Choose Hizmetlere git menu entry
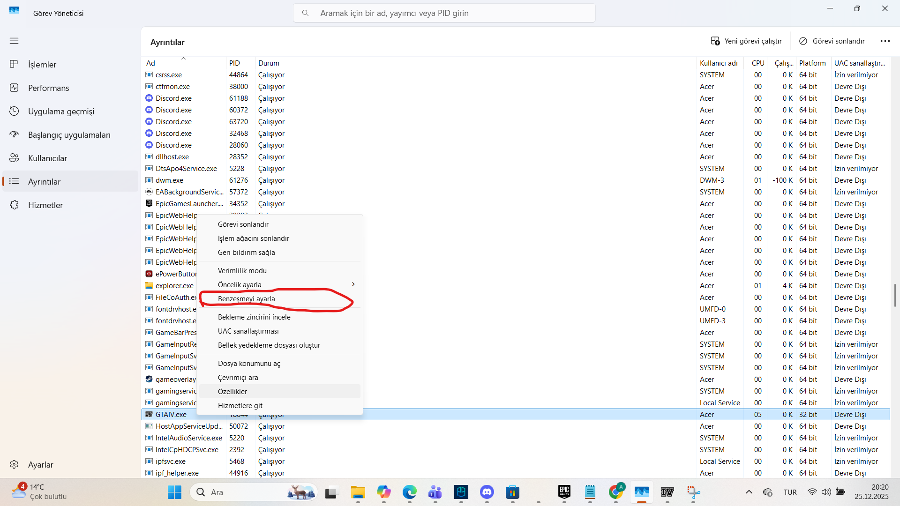The image size is (900, 506). pyautogui.click(x=280, y=406)
